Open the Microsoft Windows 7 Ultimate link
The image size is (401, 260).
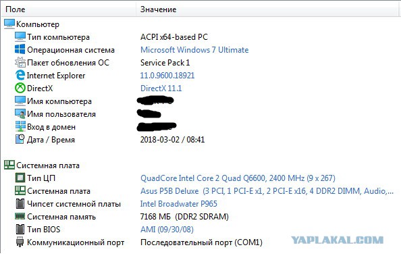coord(194,50)
